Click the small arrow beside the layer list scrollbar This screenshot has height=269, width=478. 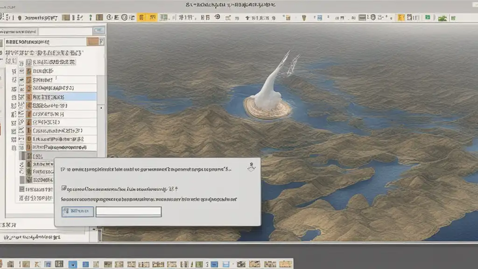(101, 107)
